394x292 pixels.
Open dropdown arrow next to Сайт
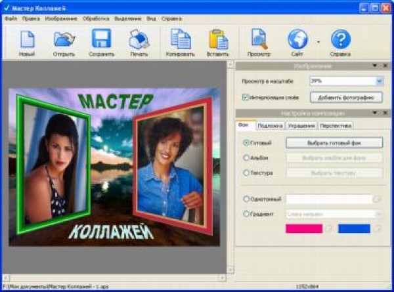pyautogui.click(x=318, y=42)
